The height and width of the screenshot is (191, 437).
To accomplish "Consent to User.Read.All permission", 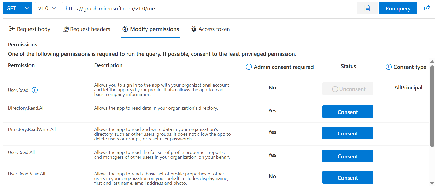I will (347, 156).
